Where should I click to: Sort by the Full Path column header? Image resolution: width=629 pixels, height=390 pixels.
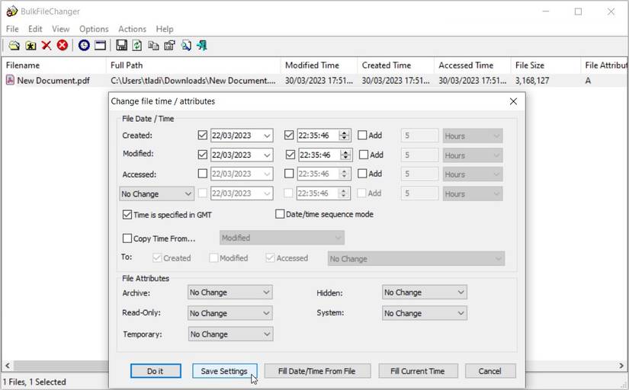(x=194, y=65)
